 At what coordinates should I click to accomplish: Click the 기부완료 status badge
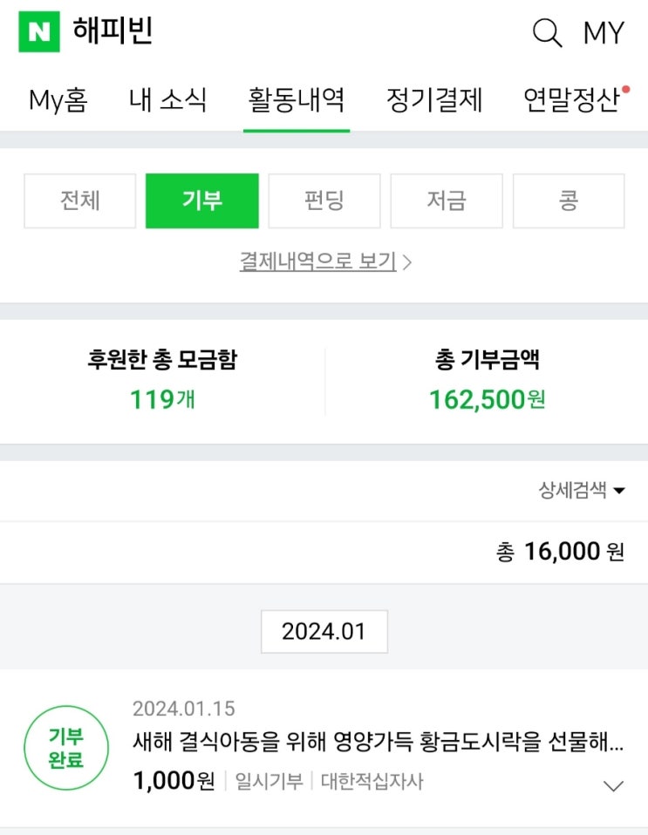pyautogui.click(x=66, y=748)
